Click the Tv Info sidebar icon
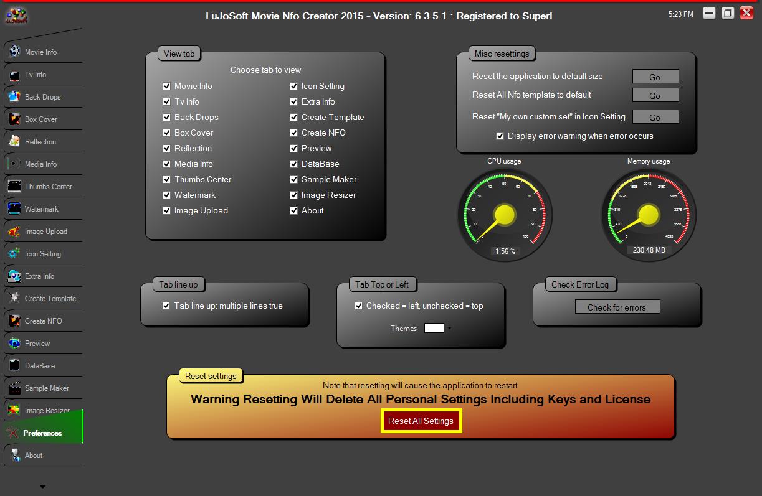The width and height of the screenshot is (762, 496). 14,74
